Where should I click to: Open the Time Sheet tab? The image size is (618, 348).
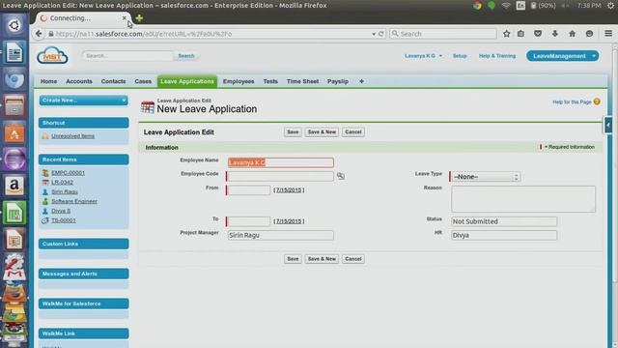click(x=302, y=81)
